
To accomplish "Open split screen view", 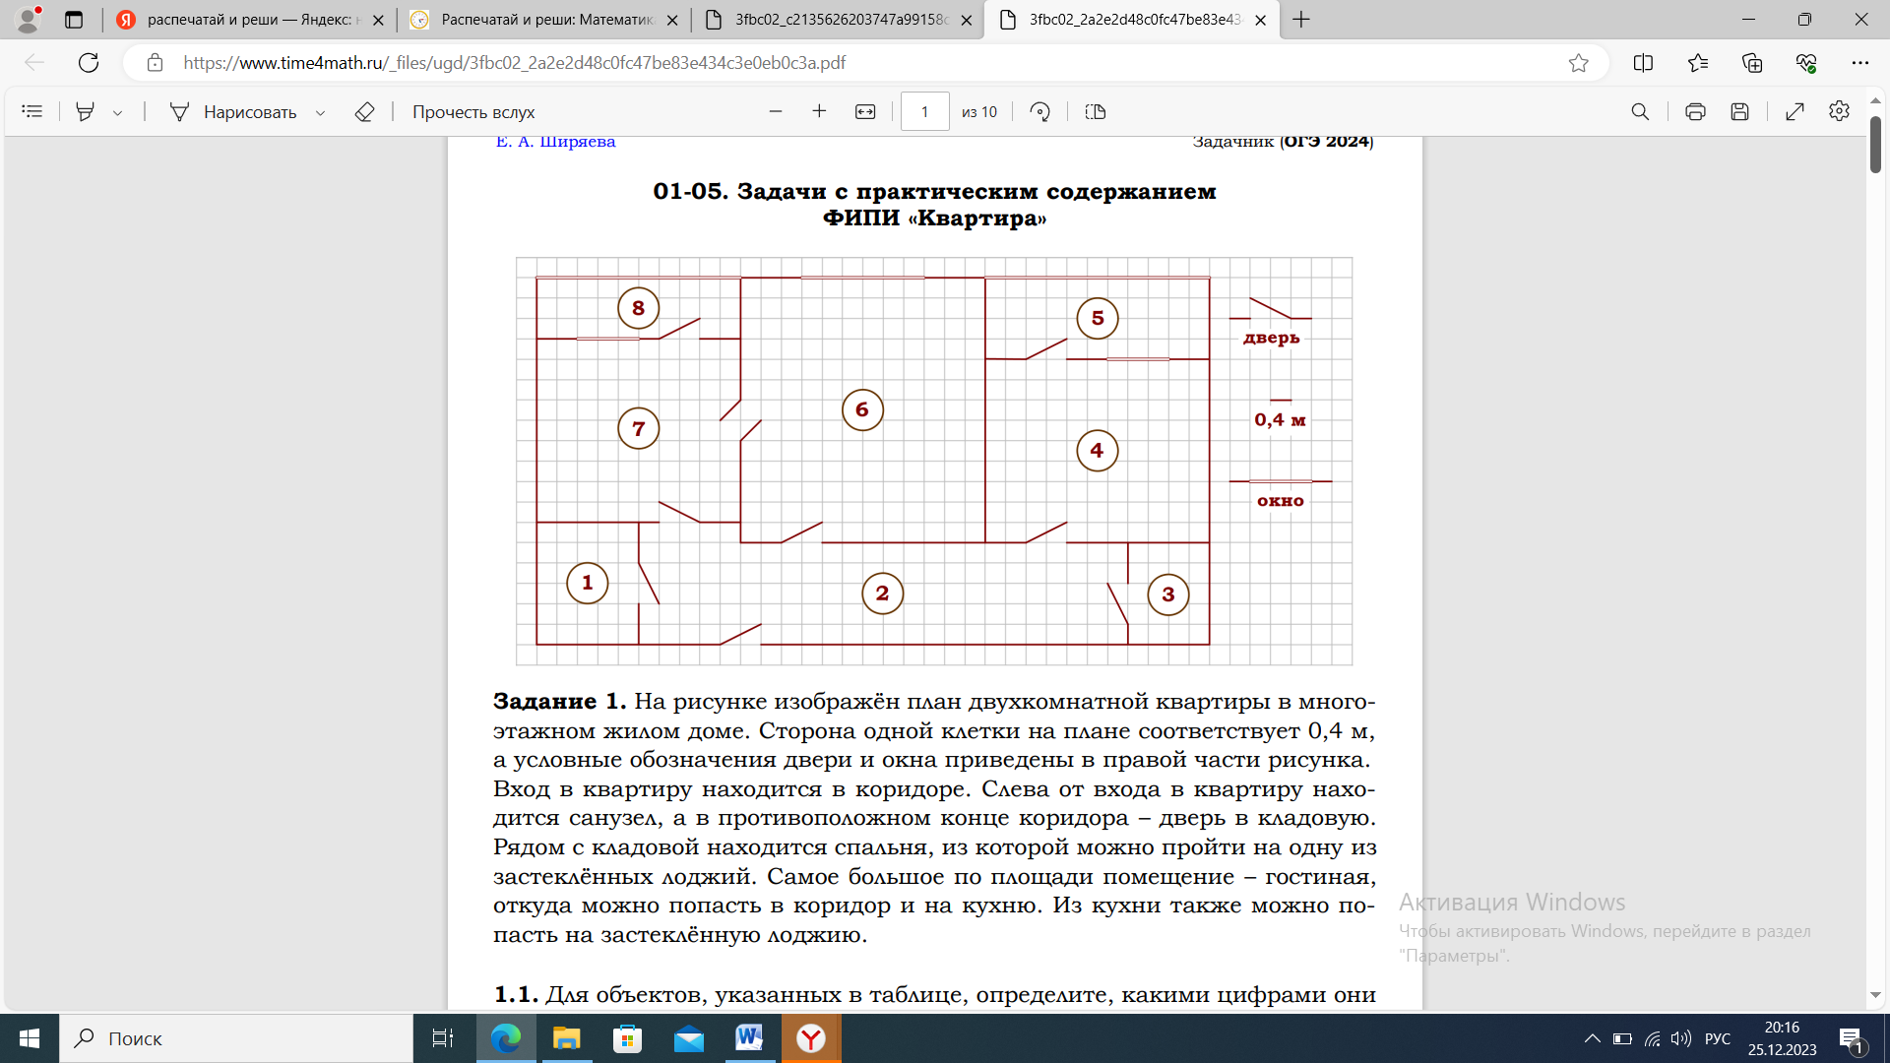I will [x=1643, y=62].
